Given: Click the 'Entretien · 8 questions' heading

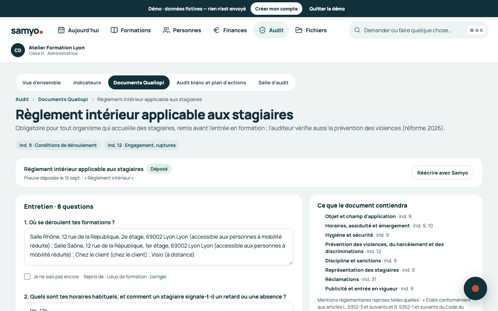Looking at the screenshot, I should click(59, 206).
